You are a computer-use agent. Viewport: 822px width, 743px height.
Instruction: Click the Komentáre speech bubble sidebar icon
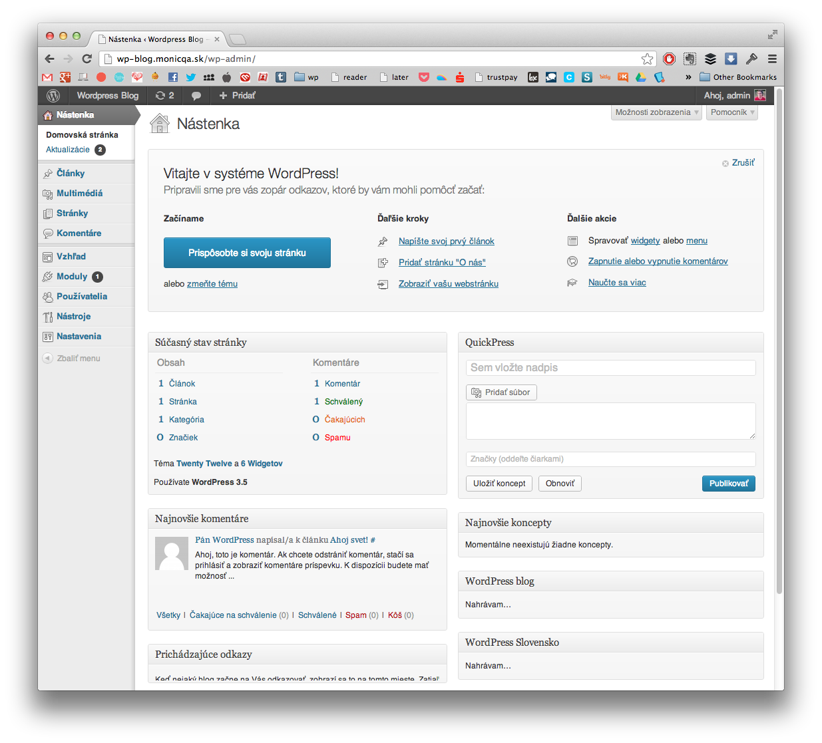(x=47, y=233)
